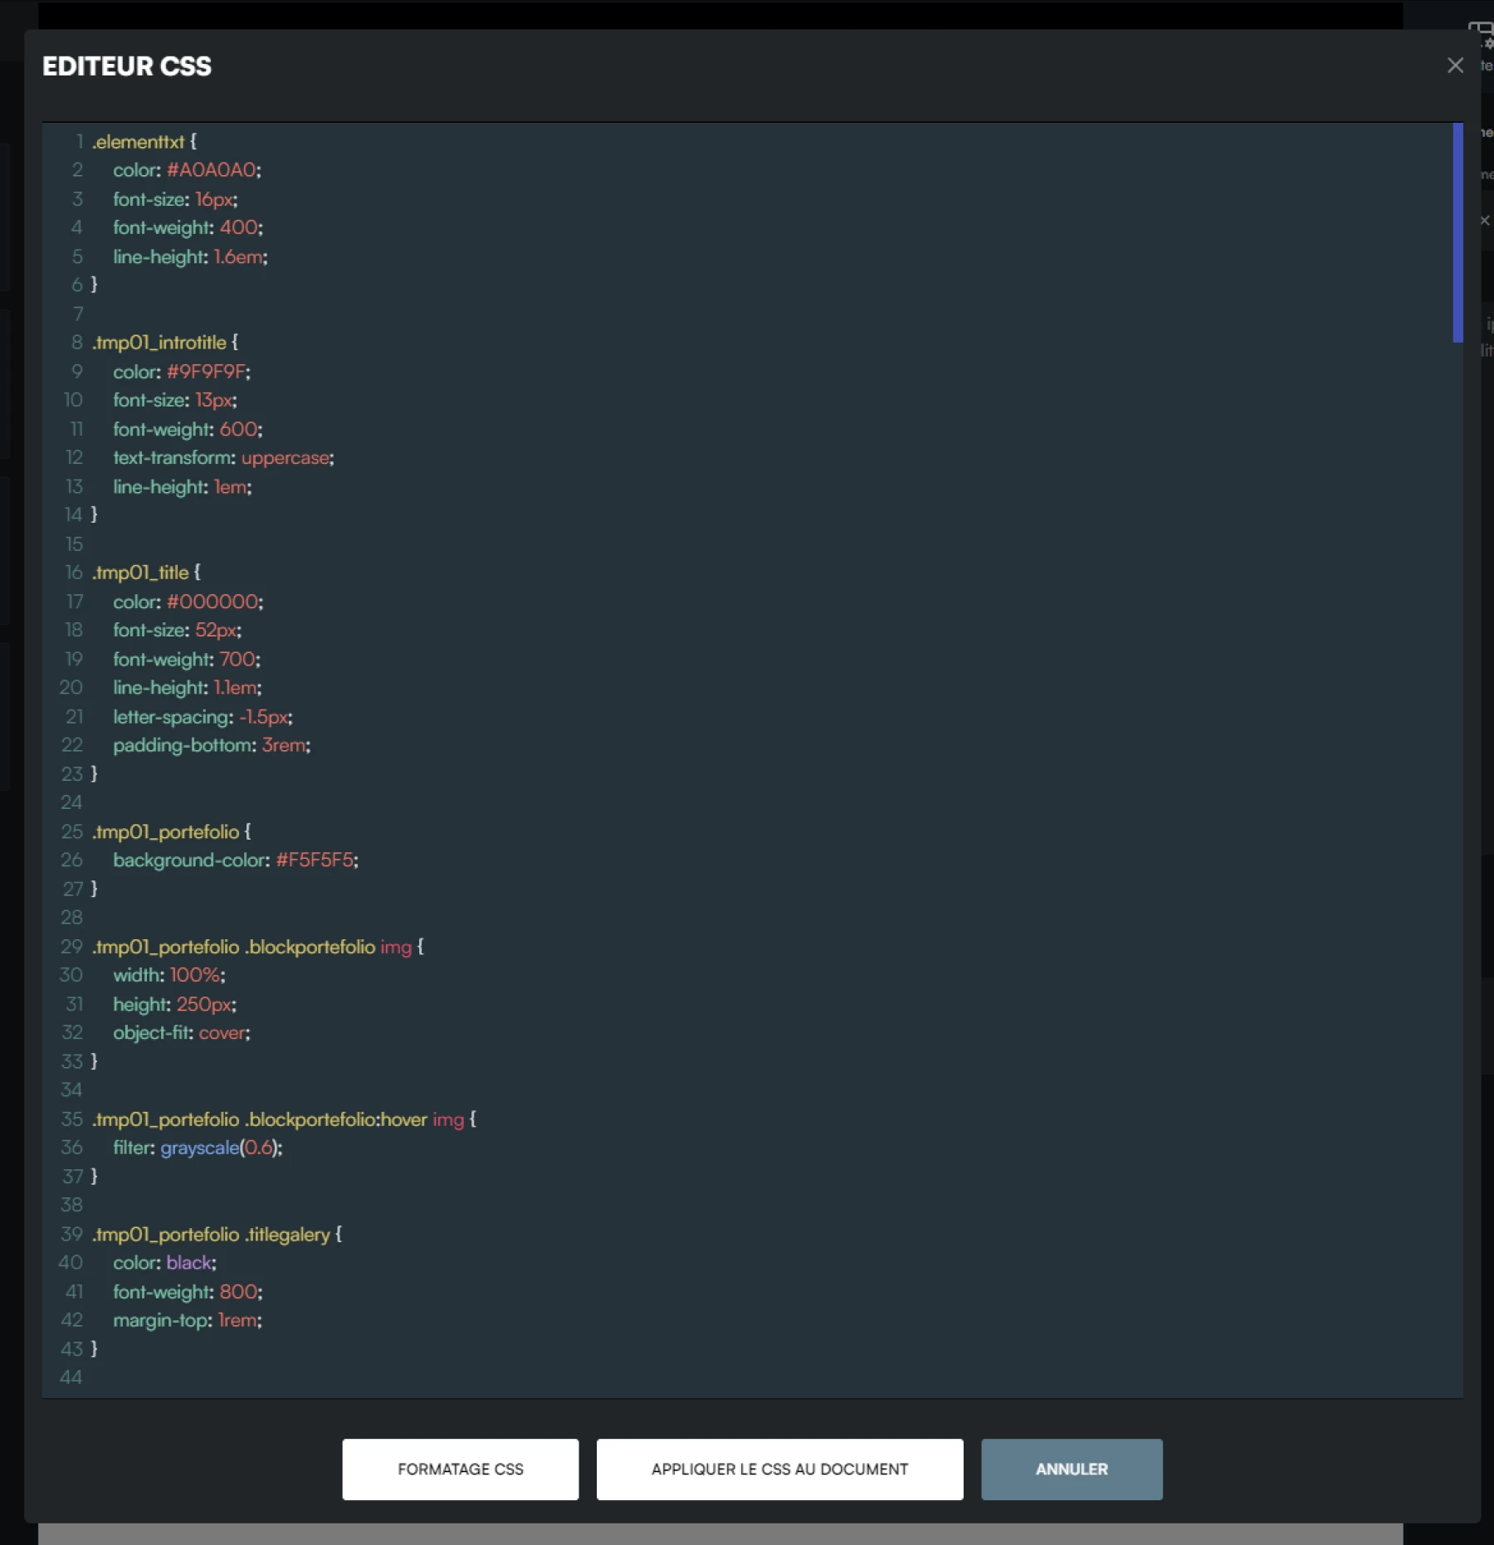Apply the CSS with Appliquer le CSS au document
This screenshot has width=1494, height=1545.
coord(779,1469)
